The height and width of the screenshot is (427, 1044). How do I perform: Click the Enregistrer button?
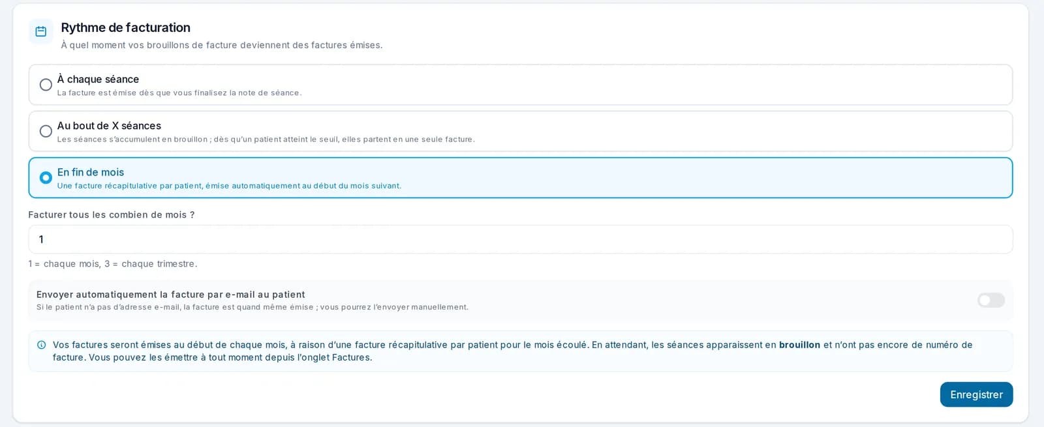[976, 394]
